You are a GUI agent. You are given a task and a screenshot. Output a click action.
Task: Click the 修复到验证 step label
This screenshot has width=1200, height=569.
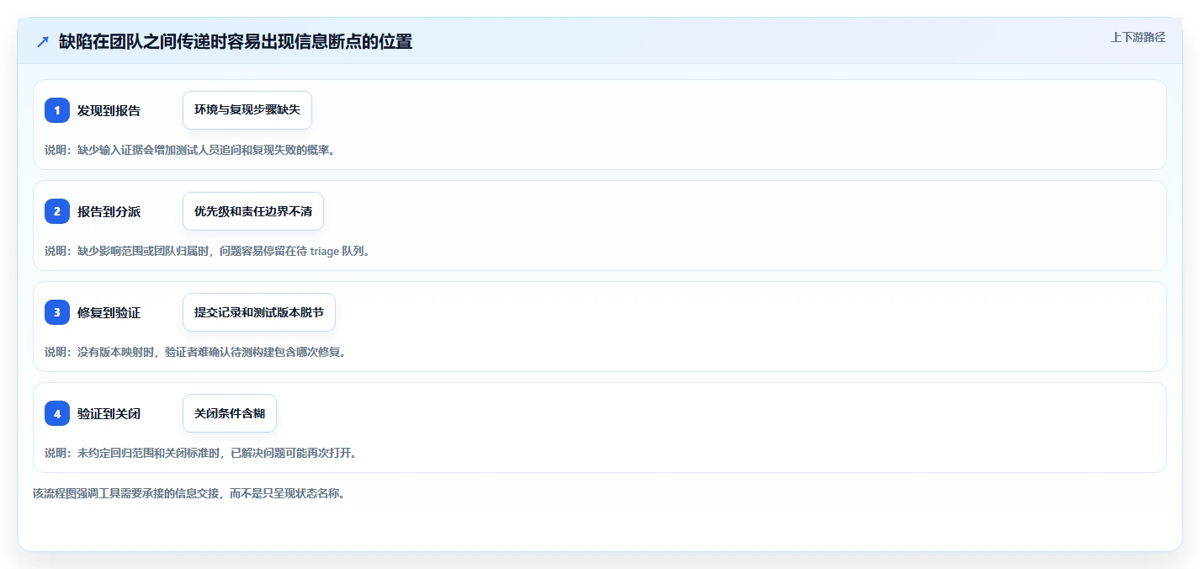[x=109, y=312]
